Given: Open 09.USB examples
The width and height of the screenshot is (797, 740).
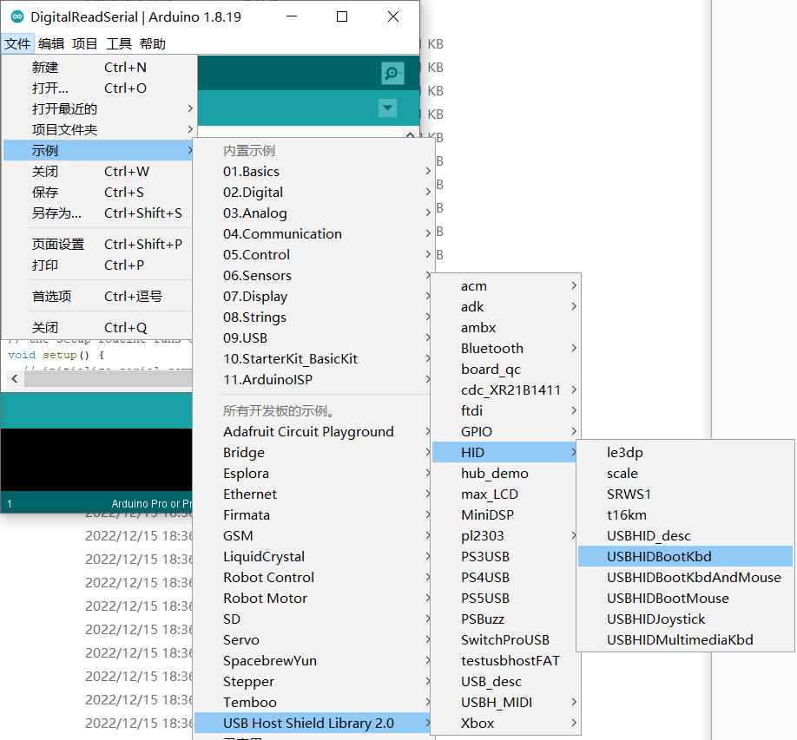Looking at the screenshot, I should [313, 338].
